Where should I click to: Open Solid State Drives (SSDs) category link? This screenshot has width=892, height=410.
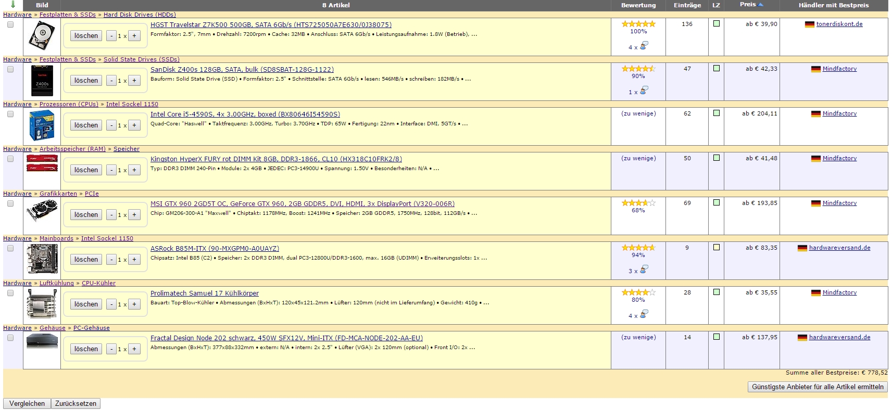(x=142, y=60)
